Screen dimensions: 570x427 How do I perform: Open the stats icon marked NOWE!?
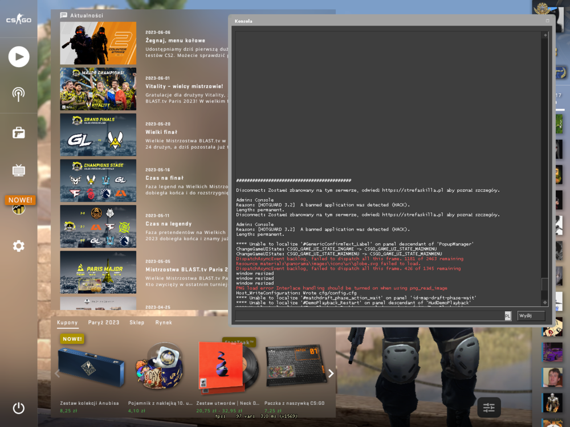coord(19,208)
